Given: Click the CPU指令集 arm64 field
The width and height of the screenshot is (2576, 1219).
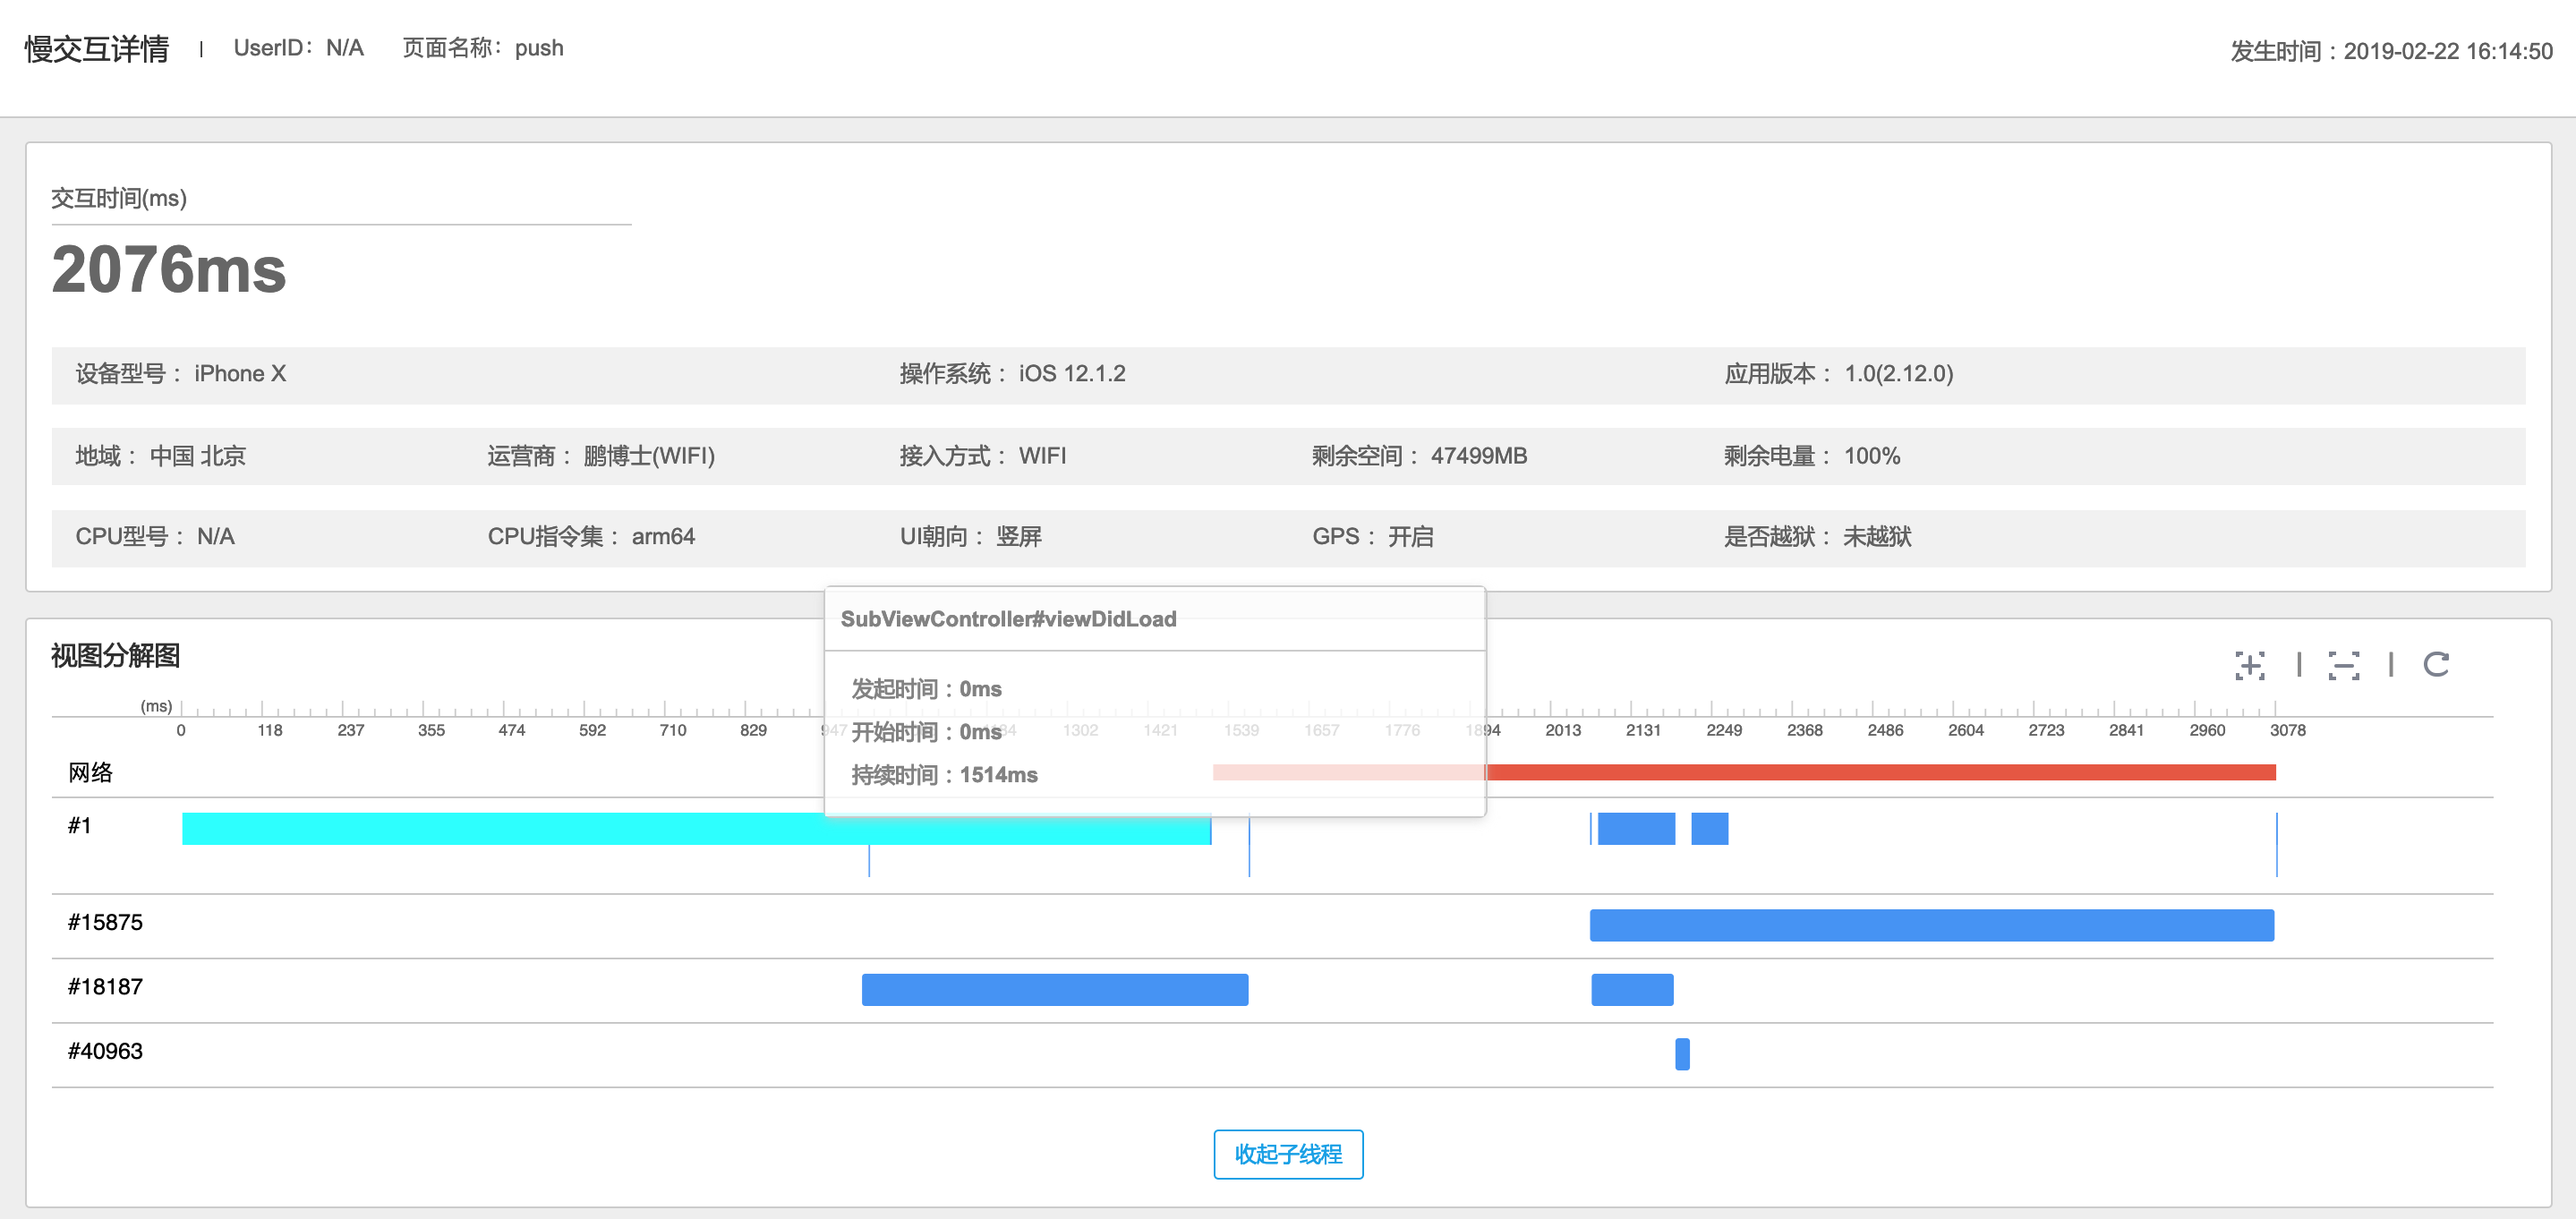Looking at the screenshot, I should coord(591,537).
